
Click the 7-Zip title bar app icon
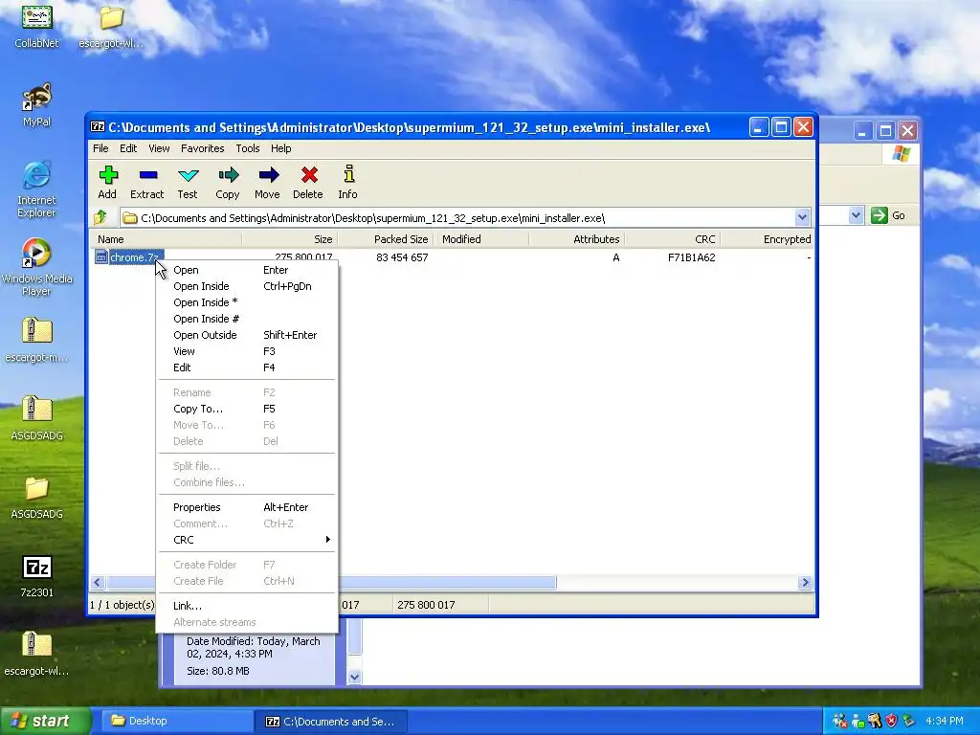point(98,127)
